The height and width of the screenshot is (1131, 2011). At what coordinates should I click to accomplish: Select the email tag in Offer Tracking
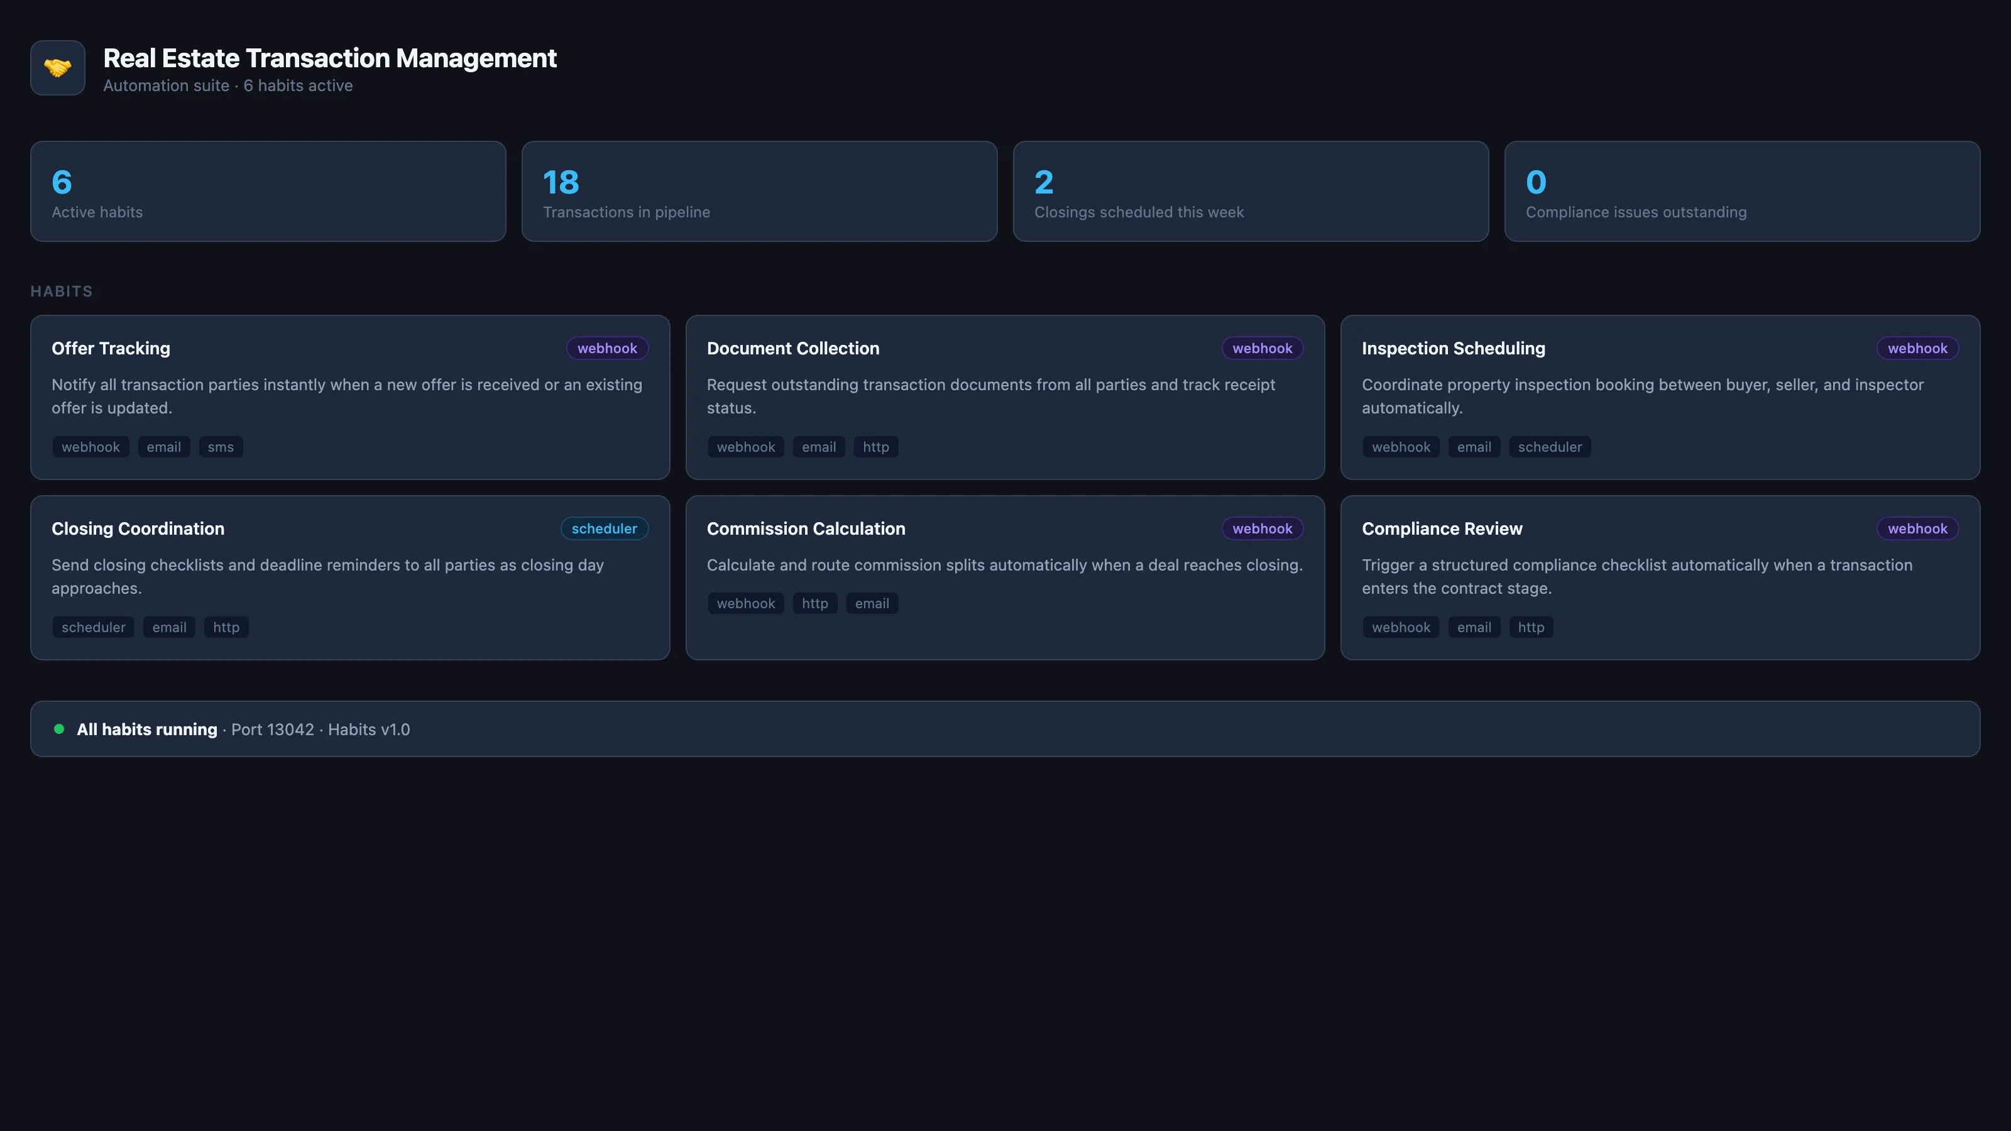[x=164, y=447]
